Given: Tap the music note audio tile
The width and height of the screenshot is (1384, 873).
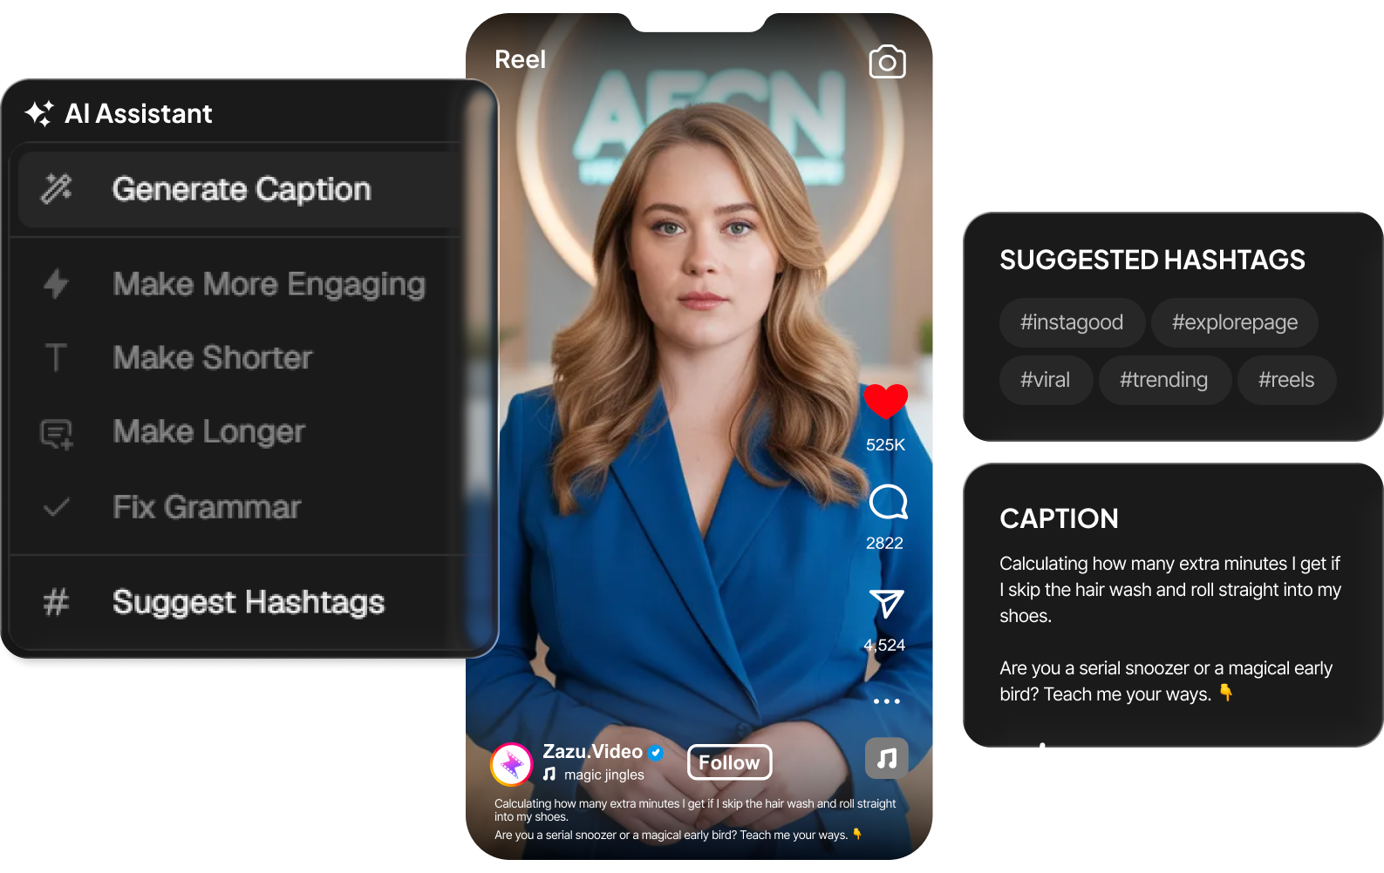Looking at the screenshot, I should (x=887, y=758).
